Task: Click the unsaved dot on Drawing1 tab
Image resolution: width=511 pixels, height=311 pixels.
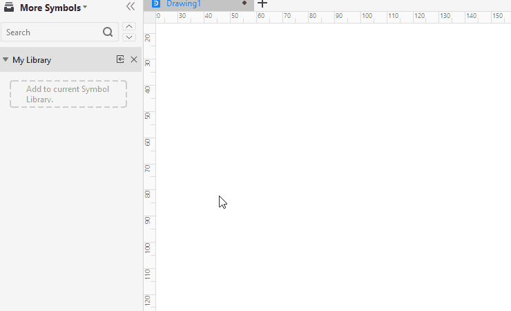Action: (244, 3)
